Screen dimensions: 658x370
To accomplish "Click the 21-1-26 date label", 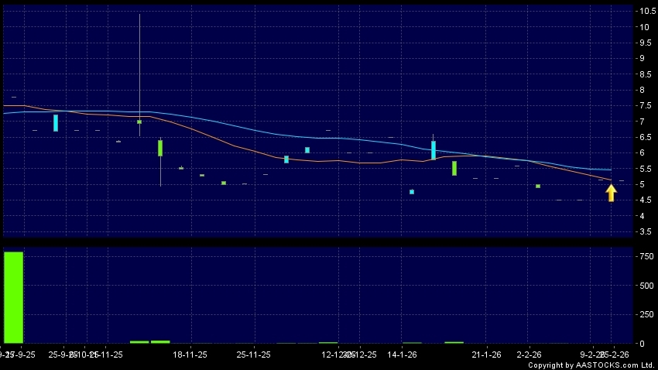I will [x=487, y=355].
